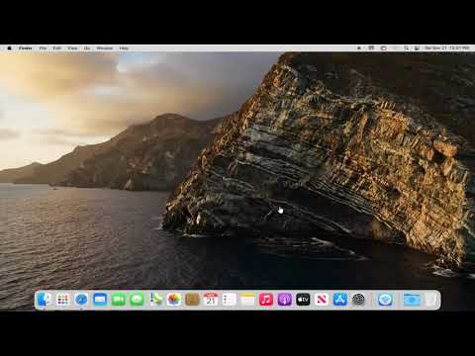The height and width of the screenshot is (356, 475).
Task: Open the Help menu
Action: 124,48
